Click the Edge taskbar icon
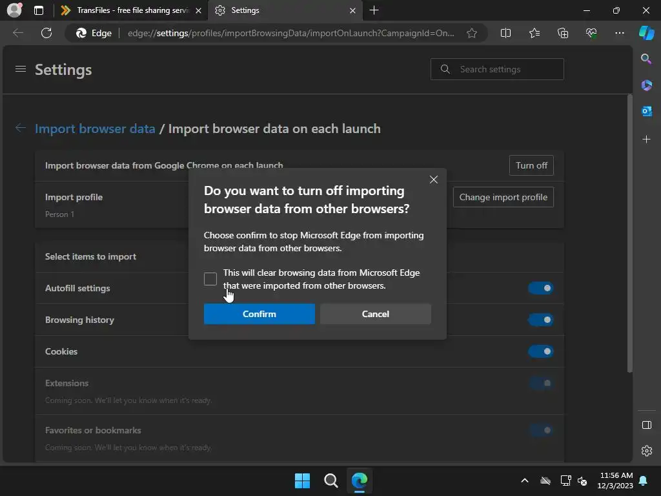Screen dimensions: 661x496 (360, 480)
